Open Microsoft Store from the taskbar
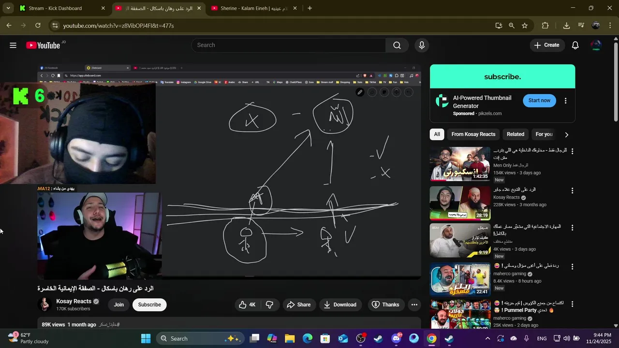619x348 pixels. point(325,338)
